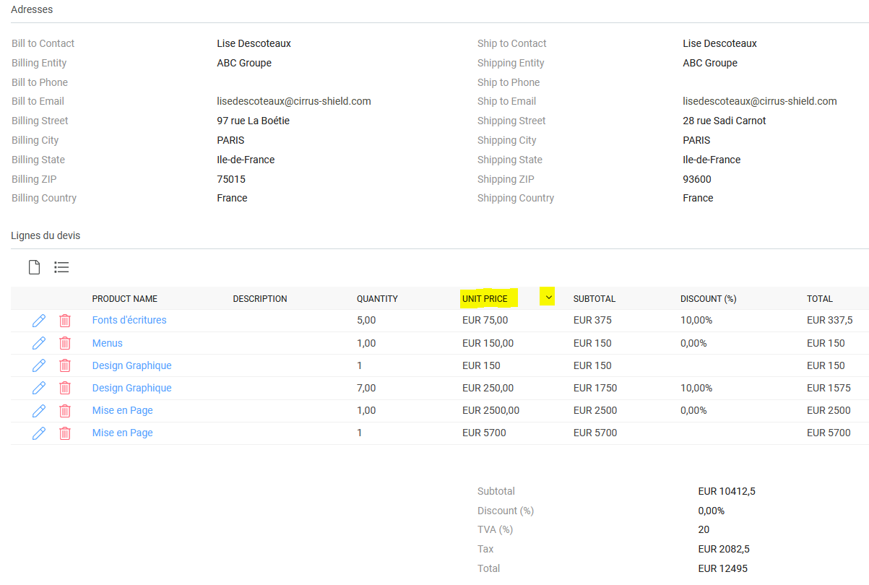Click the pencil icon for Menus row
Screen dimensions: 869x585
pos(39,343)
